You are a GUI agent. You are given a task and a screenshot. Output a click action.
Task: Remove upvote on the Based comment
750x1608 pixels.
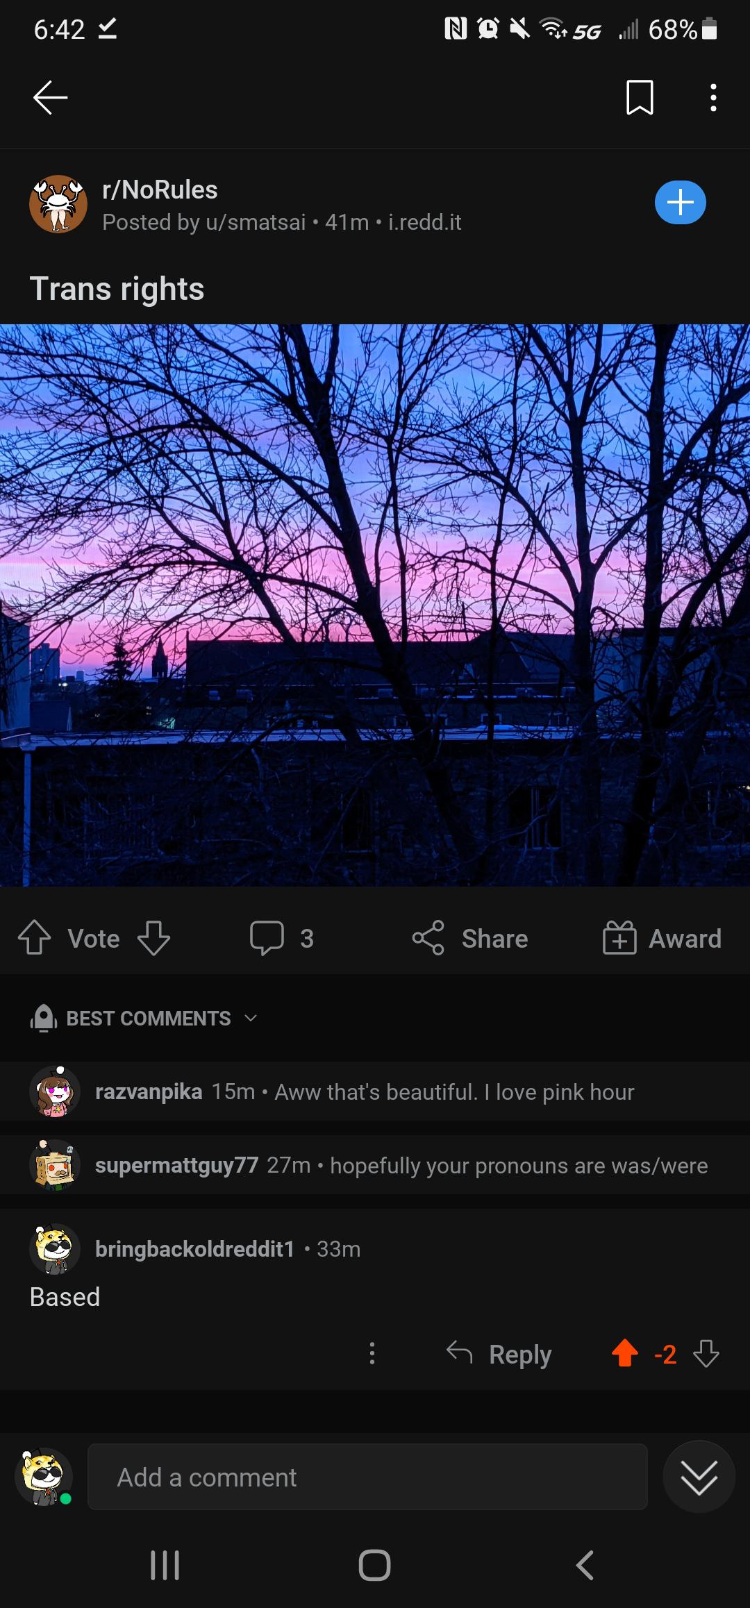[x=625, y=1353]
